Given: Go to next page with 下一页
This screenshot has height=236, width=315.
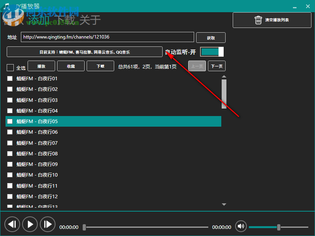Looking at the screenshot, I should pyautogui.click(x=217, y=66).
